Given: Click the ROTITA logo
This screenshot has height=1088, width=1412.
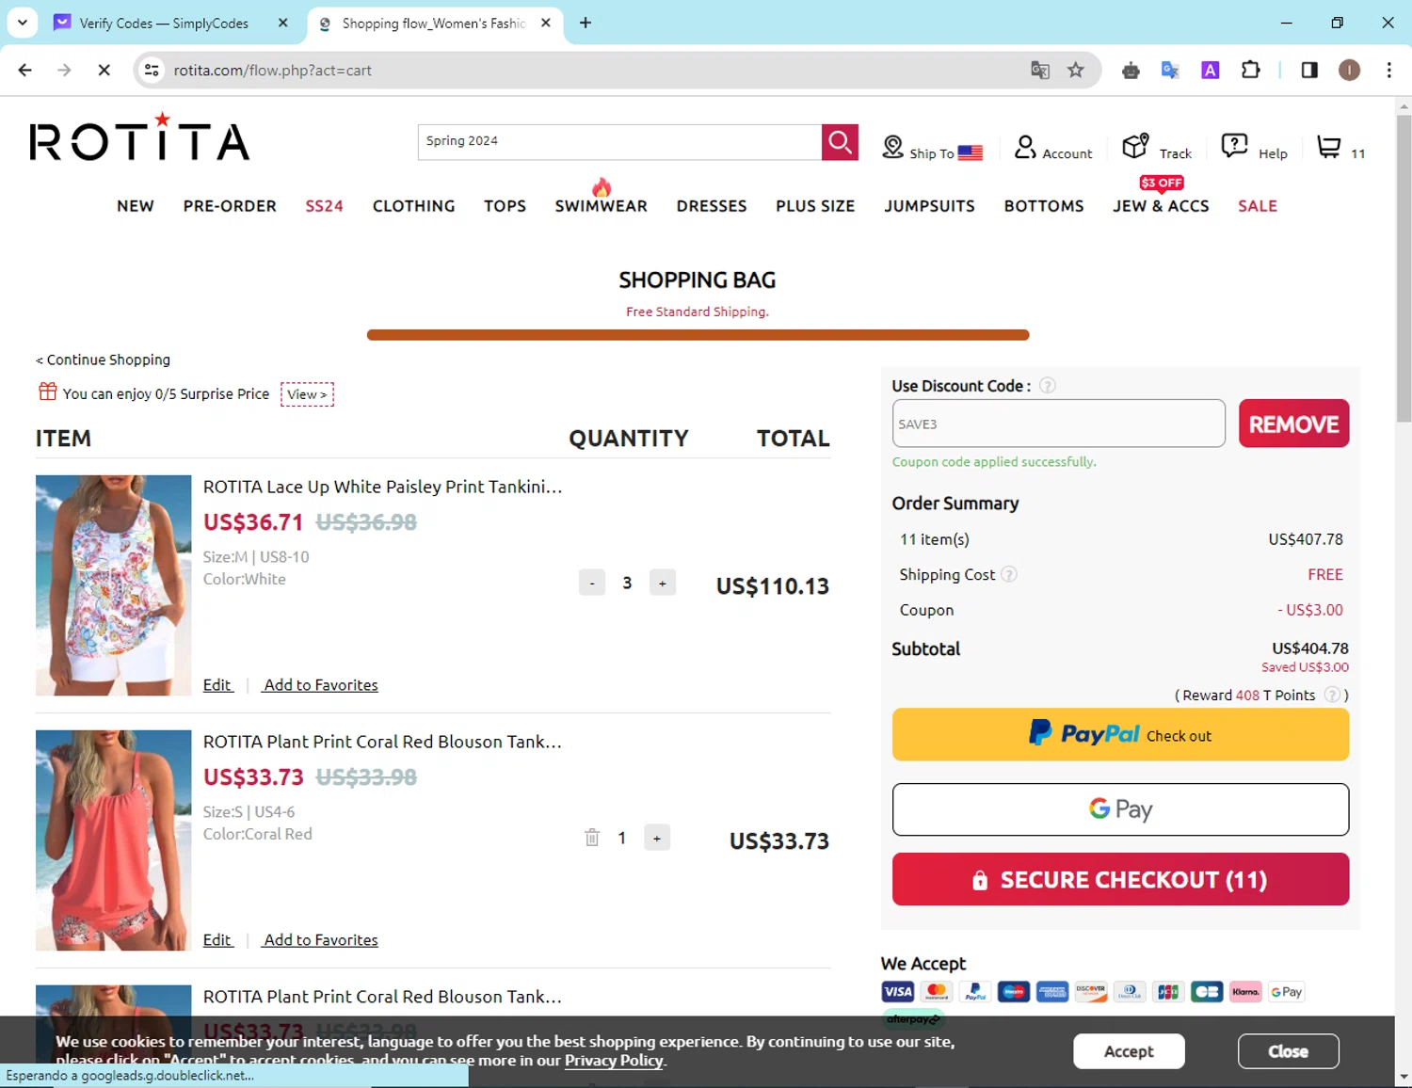Looking at the screenshot, I should pos(139,138).
